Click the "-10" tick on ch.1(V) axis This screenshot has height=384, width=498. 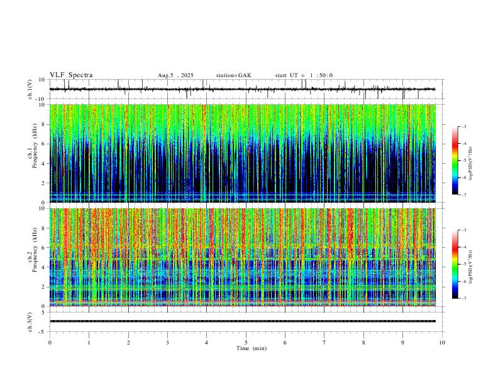click(x=40, y=99)
